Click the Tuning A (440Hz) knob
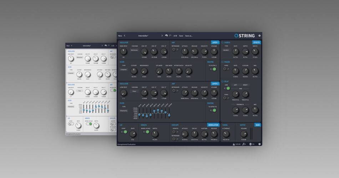 (226, 134)
